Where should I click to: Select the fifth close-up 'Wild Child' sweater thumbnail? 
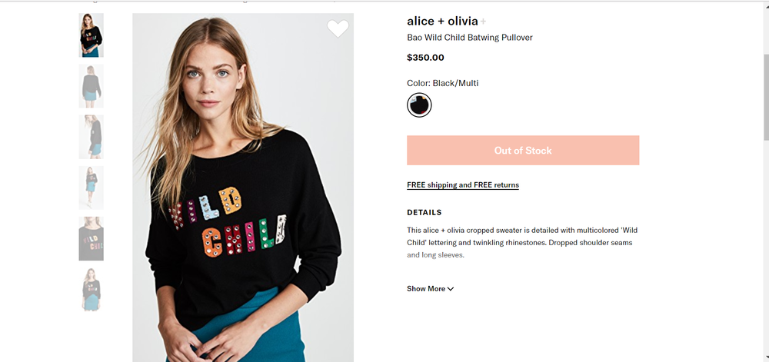pyautogui.click(x=91, y=238)
